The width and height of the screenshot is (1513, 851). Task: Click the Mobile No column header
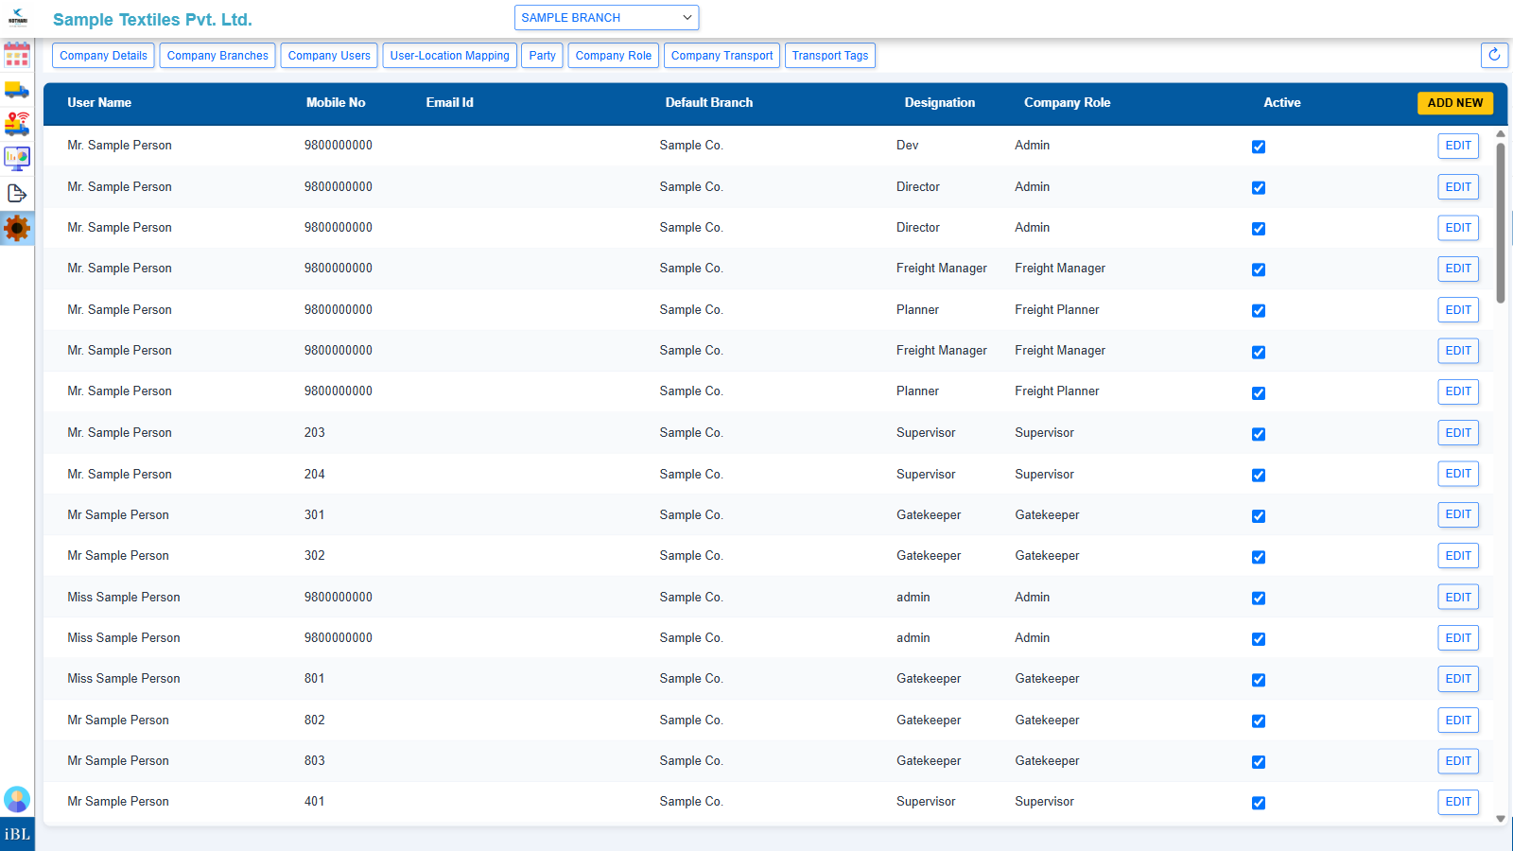coord(336,103)
